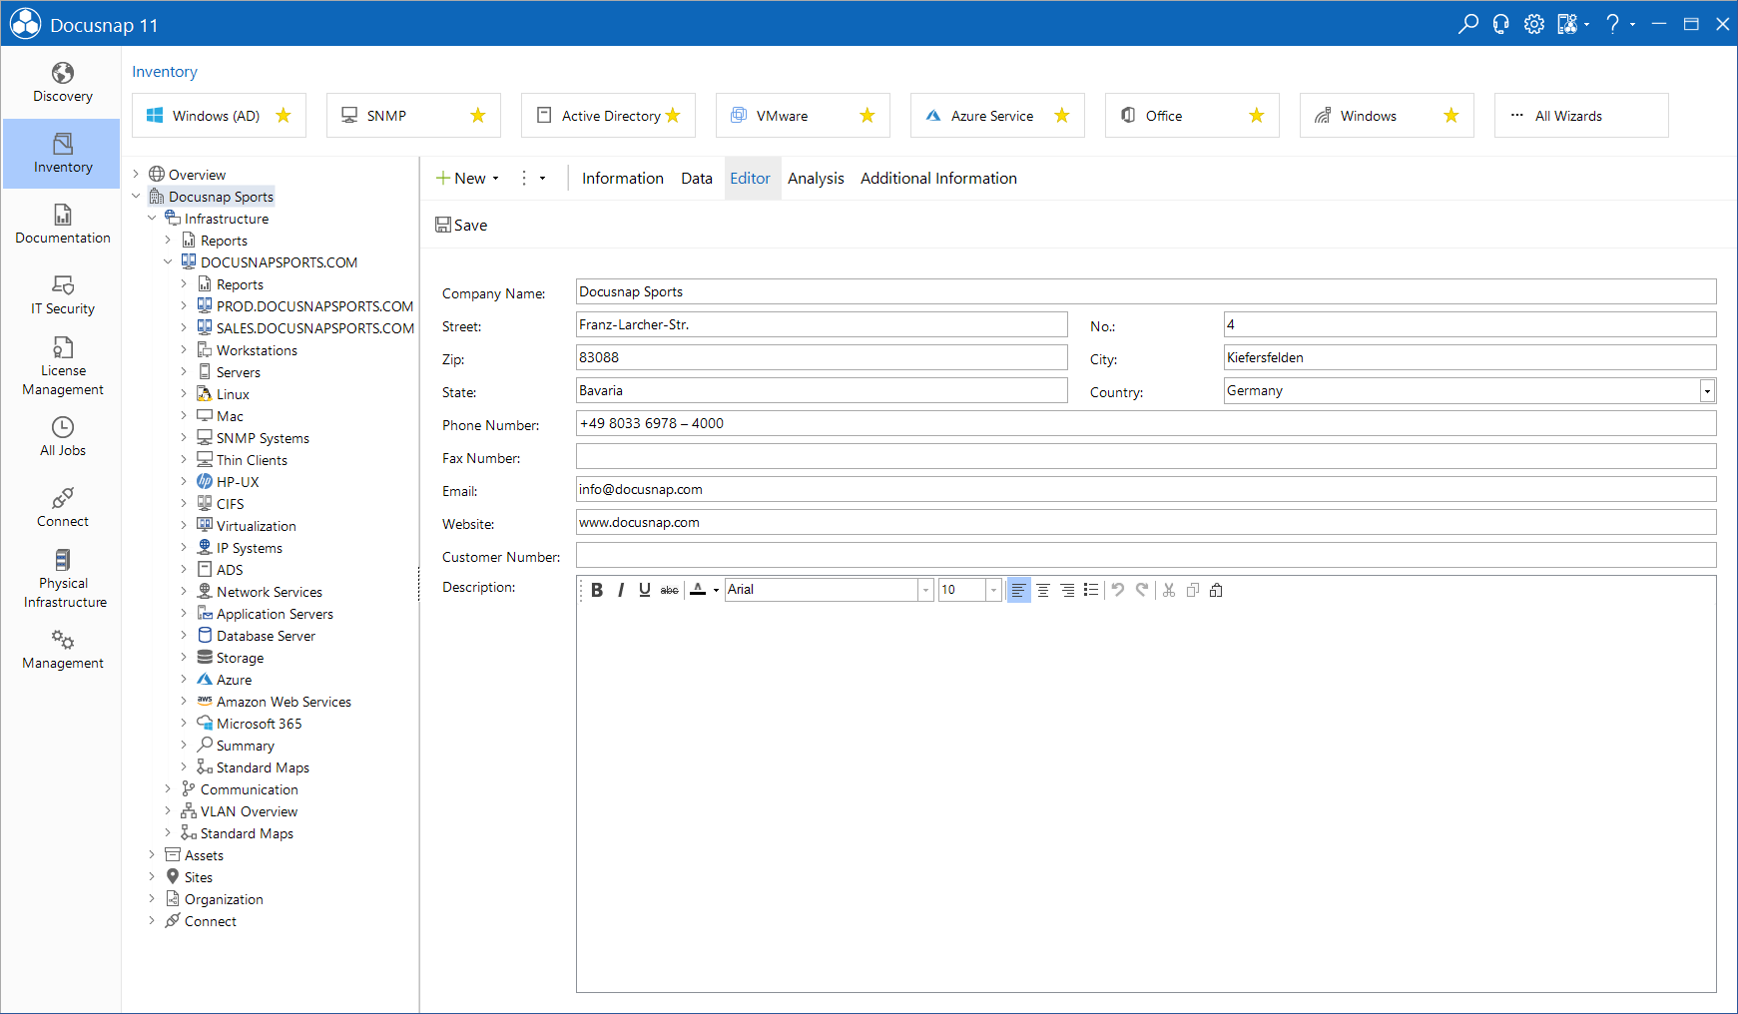Open the support headset icon
Image resolution: width=1738 pixels, height=1014 pixels.
pos(1500,24)
